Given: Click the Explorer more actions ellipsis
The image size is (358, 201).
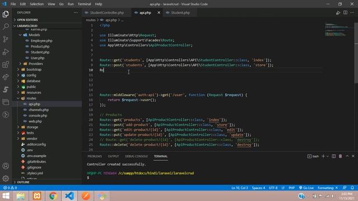Looking at the screenshot, I should pos(76,12).
